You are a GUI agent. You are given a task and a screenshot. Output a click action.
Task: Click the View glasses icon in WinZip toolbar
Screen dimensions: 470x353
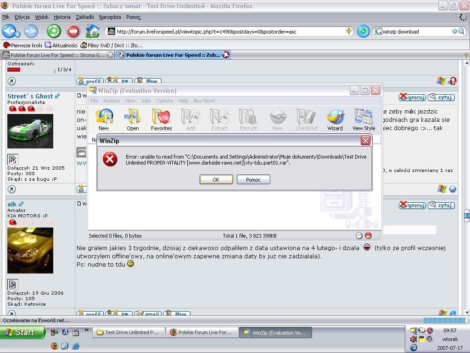(277, 120)
